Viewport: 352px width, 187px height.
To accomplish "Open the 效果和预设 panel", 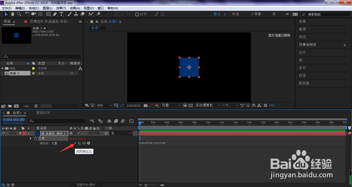I will (307, 45).
